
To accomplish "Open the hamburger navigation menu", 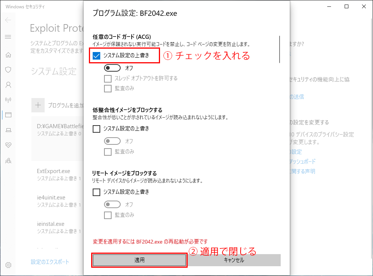I will [x=8, y=37].
